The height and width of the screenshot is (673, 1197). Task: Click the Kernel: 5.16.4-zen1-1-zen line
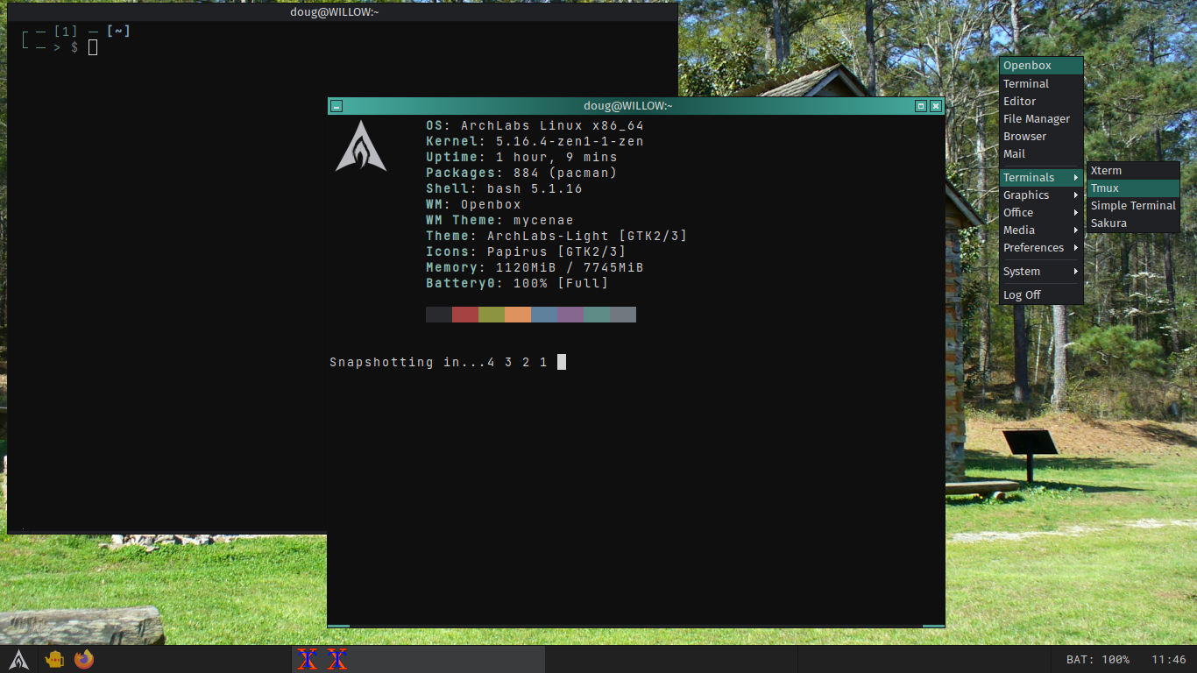[x=535, y=142]
